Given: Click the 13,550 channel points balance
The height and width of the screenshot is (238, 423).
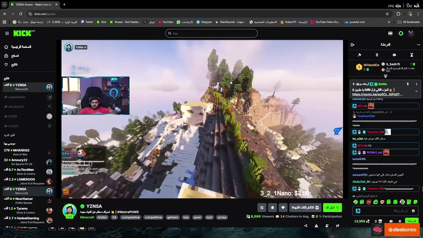Looking at the screenshot, I should pos(361,221).
